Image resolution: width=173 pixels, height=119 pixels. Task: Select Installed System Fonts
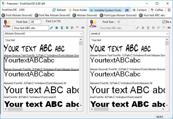(x=106, y=10)
